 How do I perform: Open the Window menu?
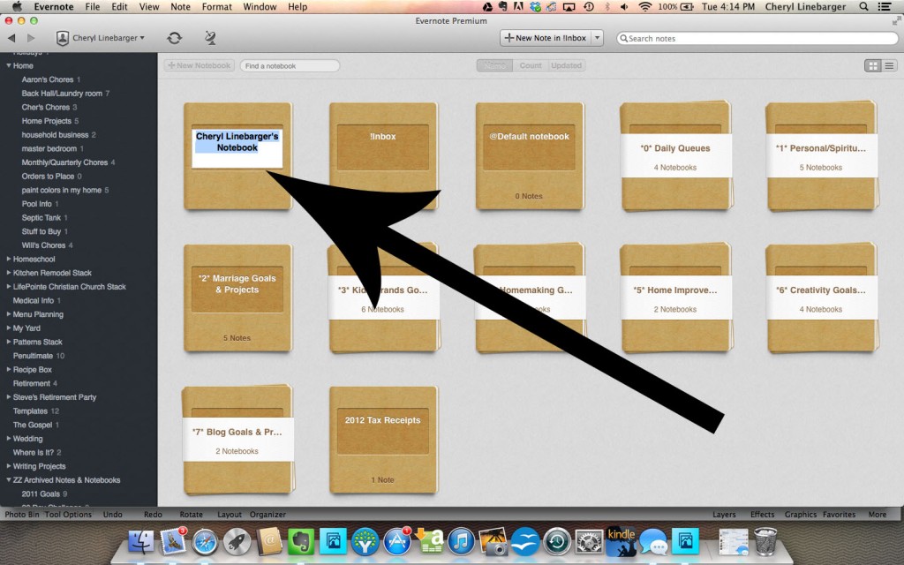(x=260, y=7)
